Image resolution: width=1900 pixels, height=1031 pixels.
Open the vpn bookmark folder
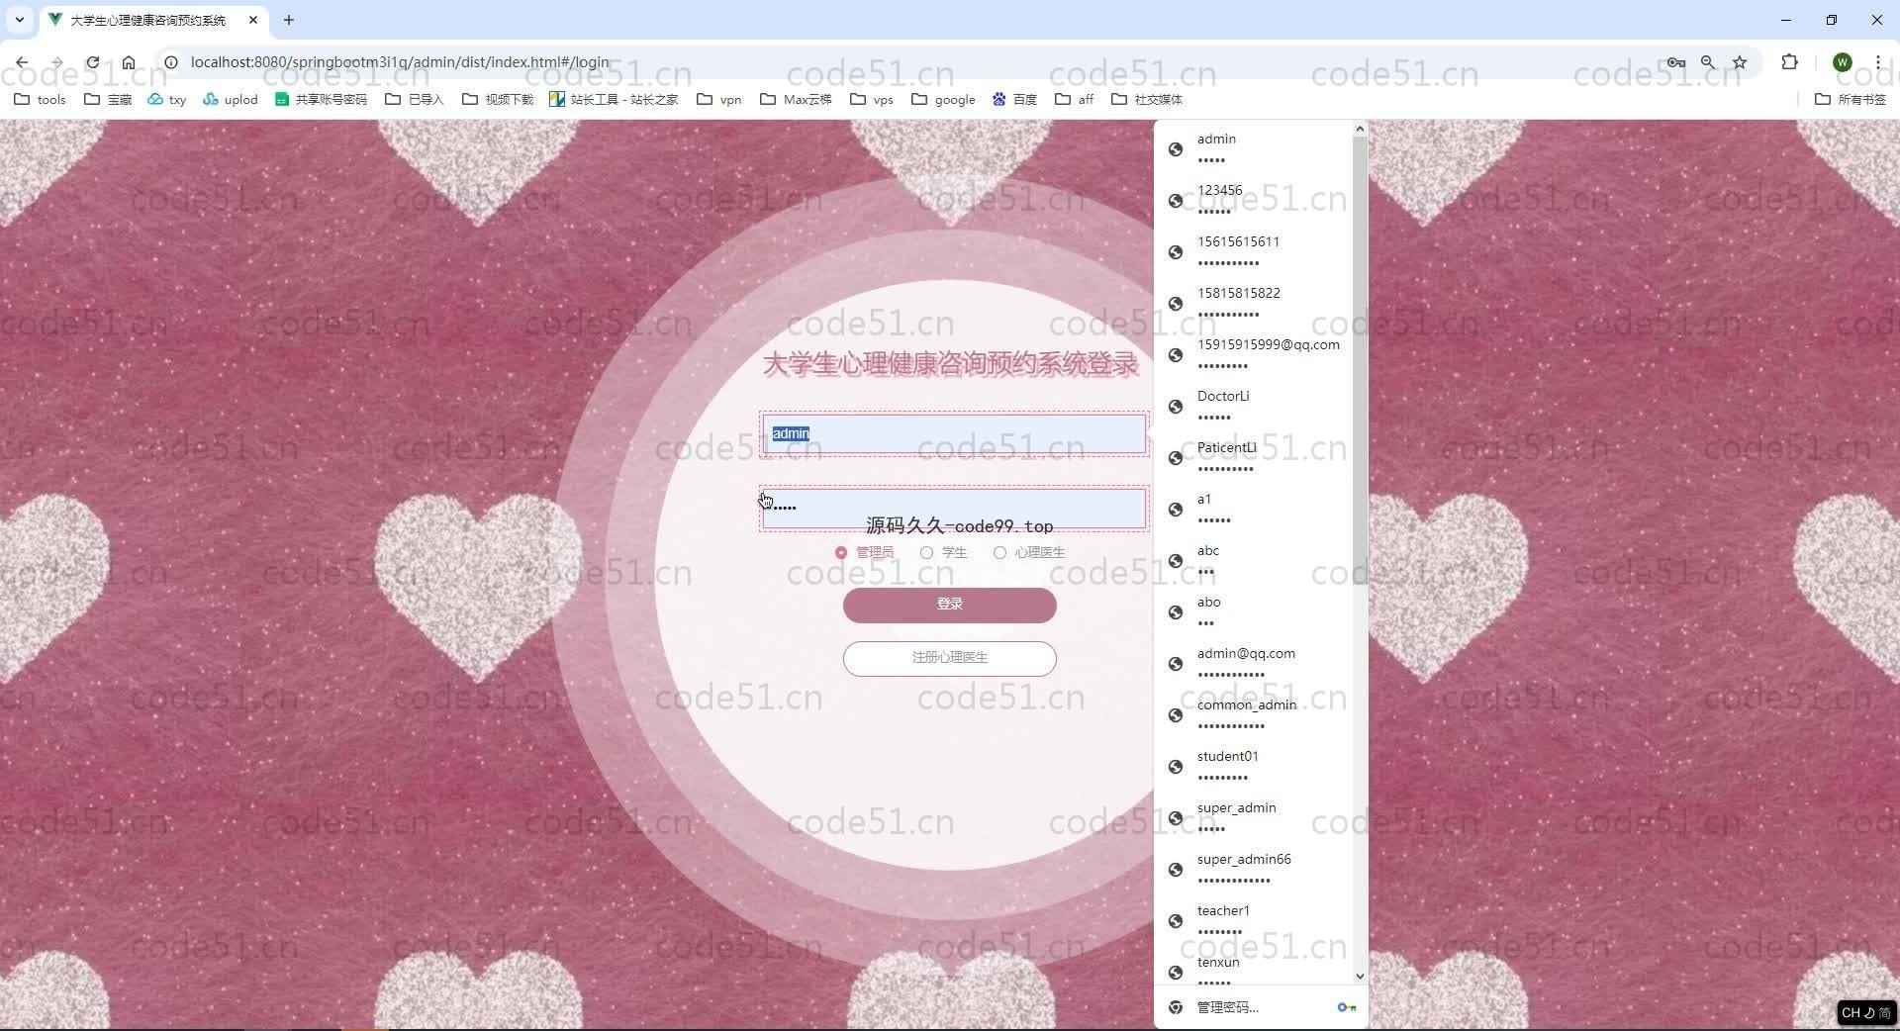(x=719, y=99)
